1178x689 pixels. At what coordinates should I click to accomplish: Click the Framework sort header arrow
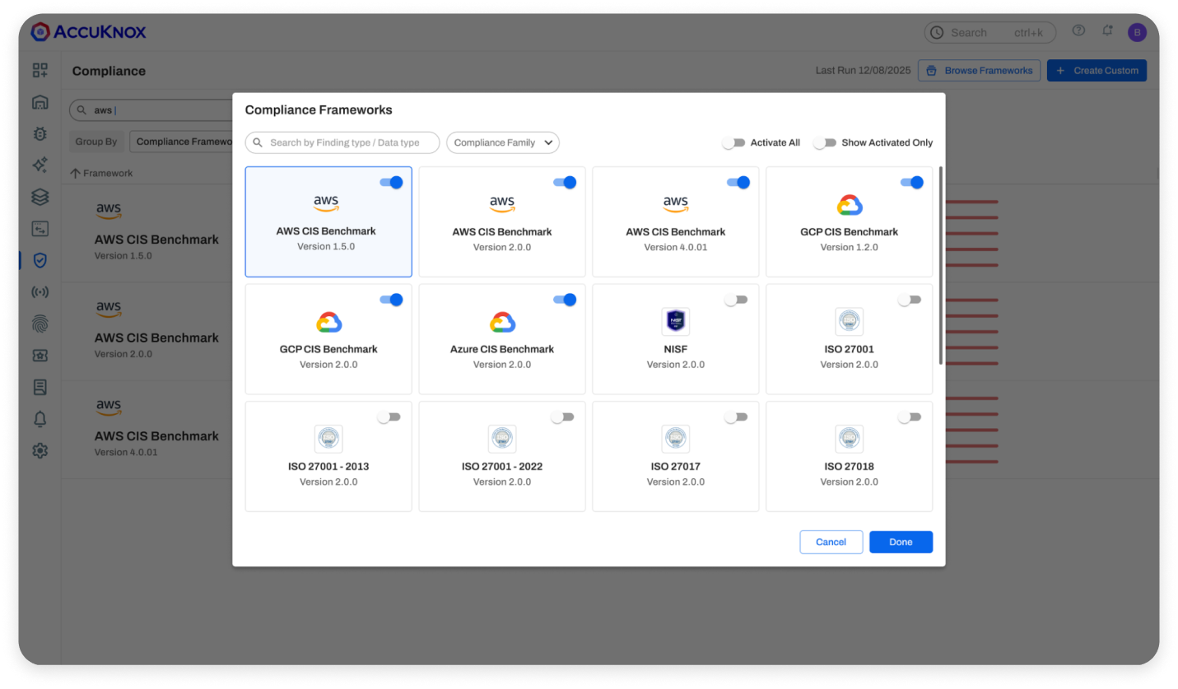click(77, 173)
